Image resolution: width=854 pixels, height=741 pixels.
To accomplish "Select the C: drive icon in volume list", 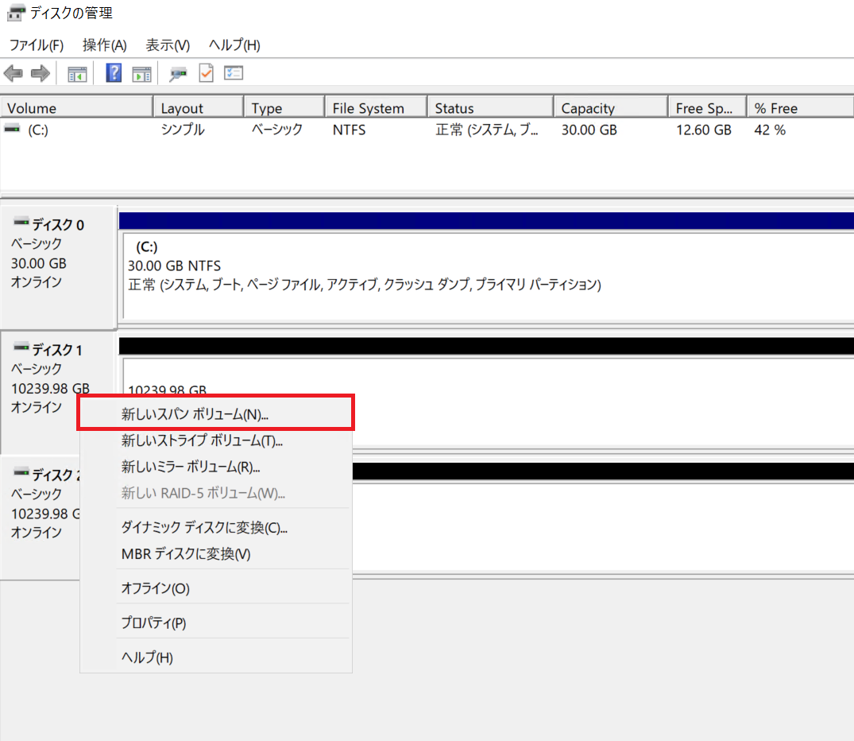I will [12, 129].
